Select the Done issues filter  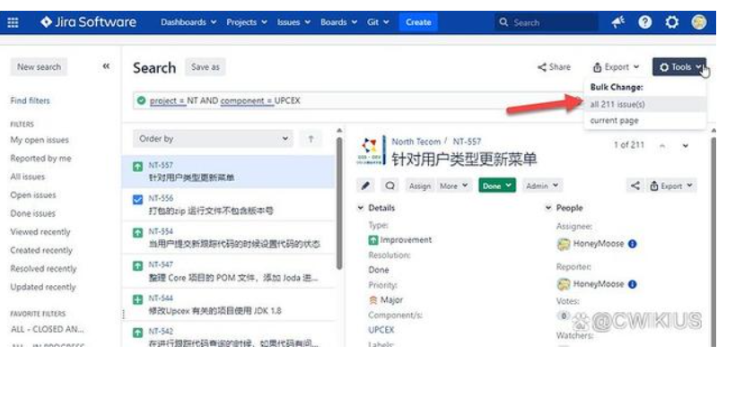[x=32, y=213]
